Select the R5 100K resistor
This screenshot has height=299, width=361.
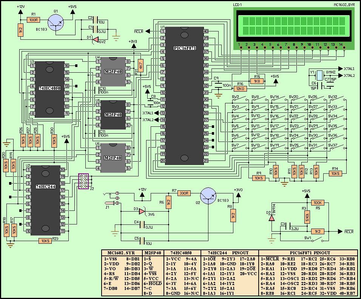pyautogui.click(x=318, y=202)
